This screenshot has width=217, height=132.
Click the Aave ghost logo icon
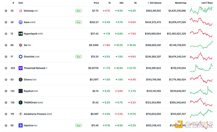pos(21,22)
